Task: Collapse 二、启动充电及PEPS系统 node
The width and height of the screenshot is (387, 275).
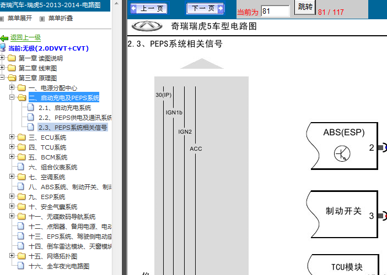Action: [12, 97]
